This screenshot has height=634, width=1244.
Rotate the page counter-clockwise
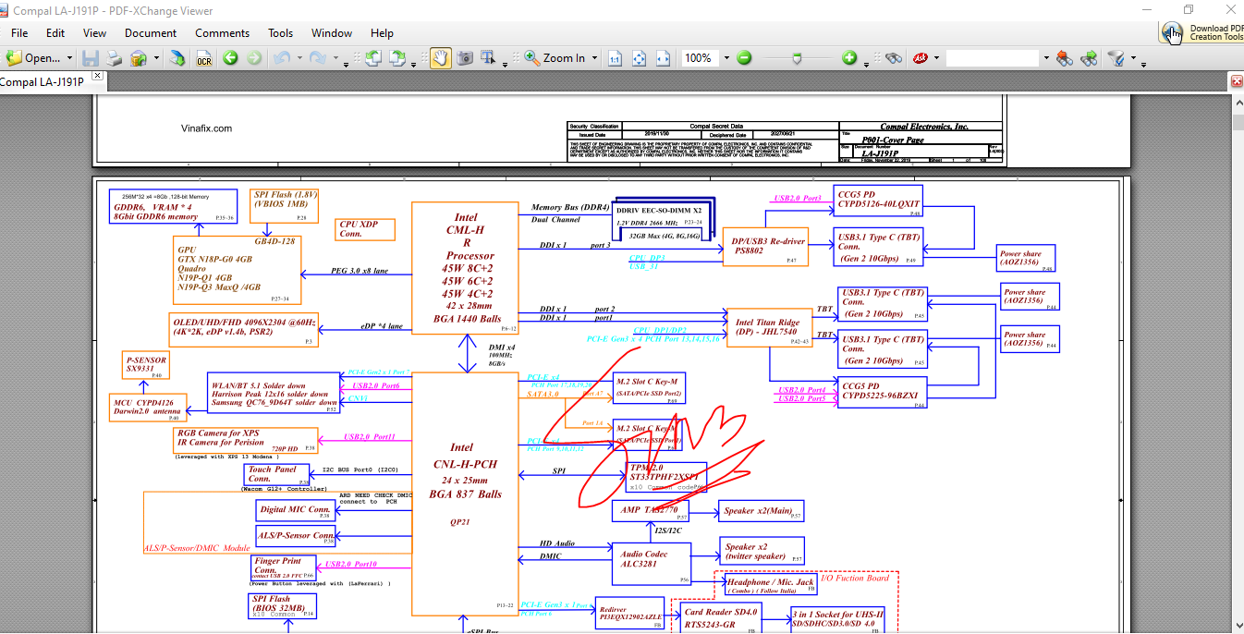[x=373, y=58]
